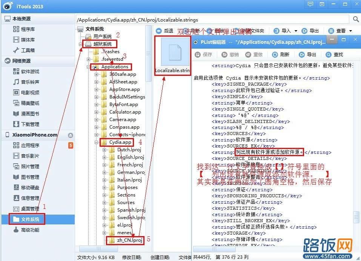Collapse the Applications tree node
Viewport: 361px width, 261px height.
point(88,67)
